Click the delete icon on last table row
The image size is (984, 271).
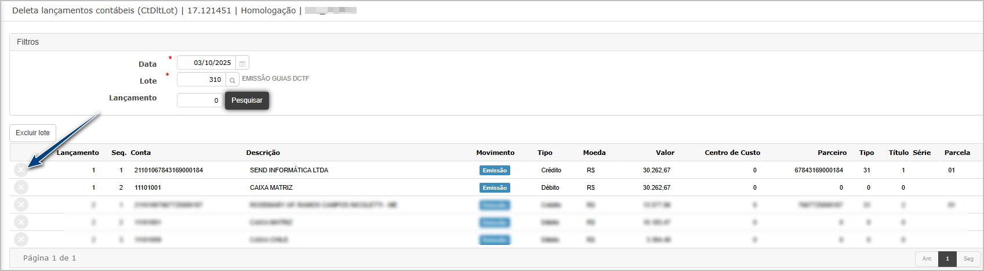coord(21,239)
